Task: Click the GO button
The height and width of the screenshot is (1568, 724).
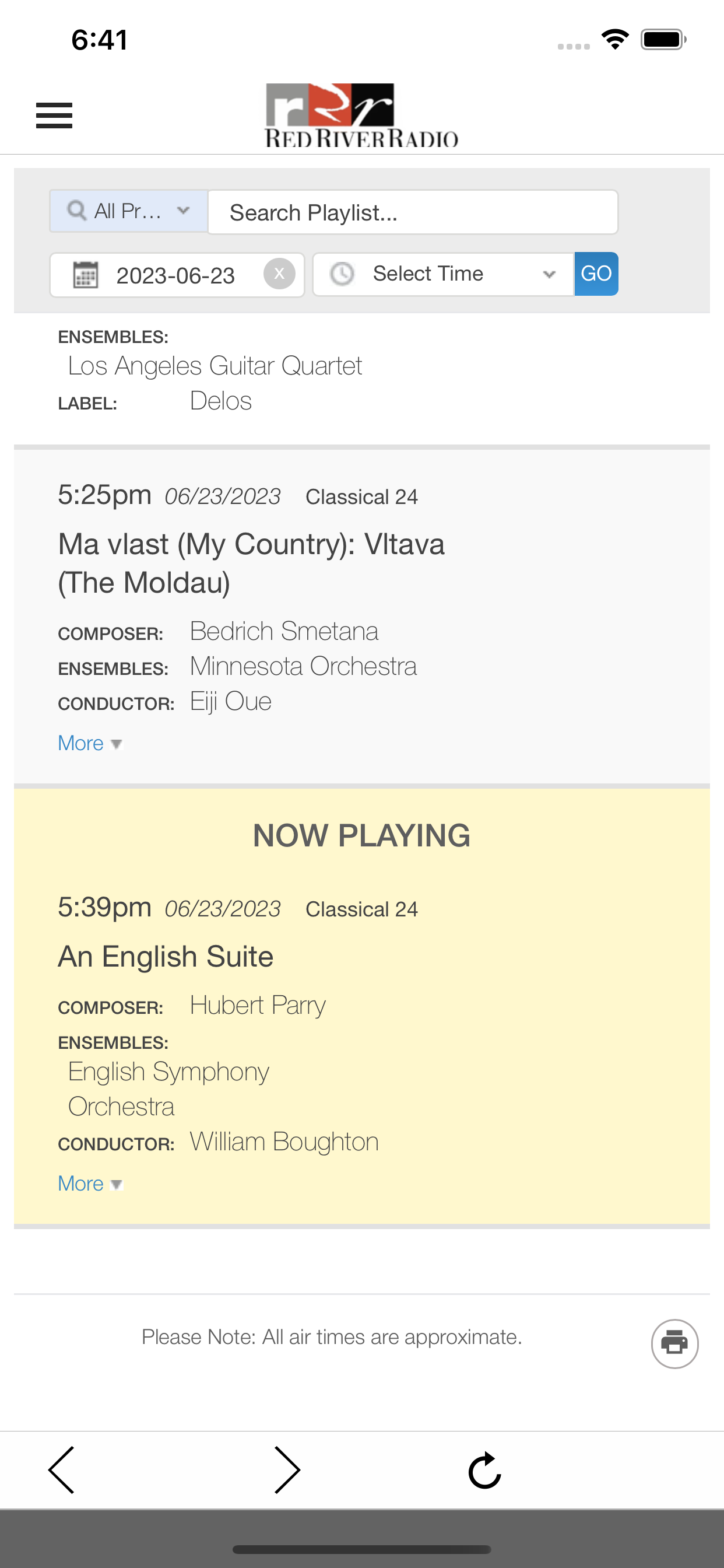Action: tap(596, 274)
